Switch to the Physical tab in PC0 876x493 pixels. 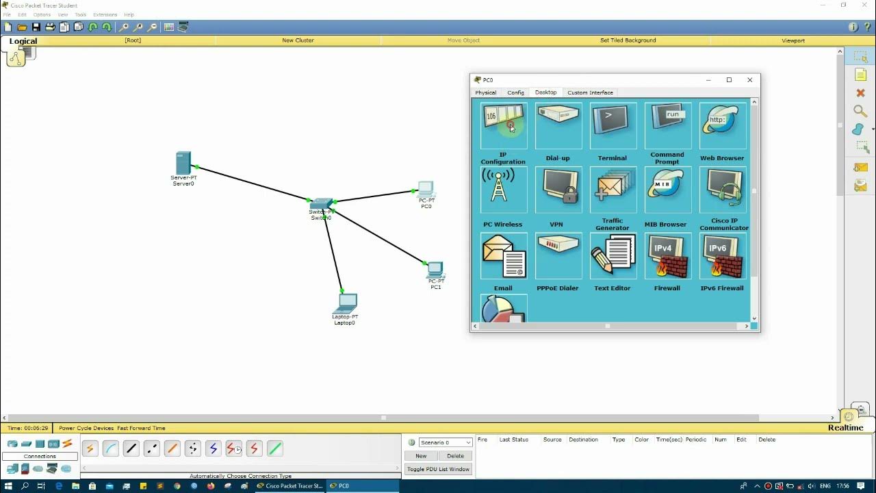pyautogui.click(x=485, y=92)
